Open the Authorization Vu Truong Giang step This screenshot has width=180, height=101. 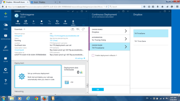pos(109,39)
